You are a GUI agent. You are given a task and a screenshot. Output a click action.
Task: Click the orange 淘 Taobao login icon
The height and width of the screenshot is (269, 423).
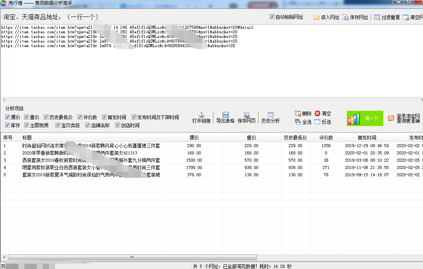(390, 118)
